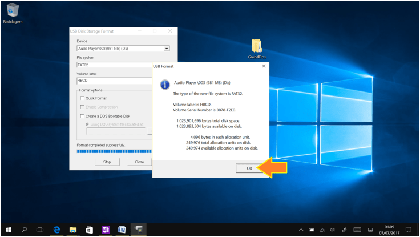
Task: Click the taskbar search magnifier icon
Action: coord(25,230)
